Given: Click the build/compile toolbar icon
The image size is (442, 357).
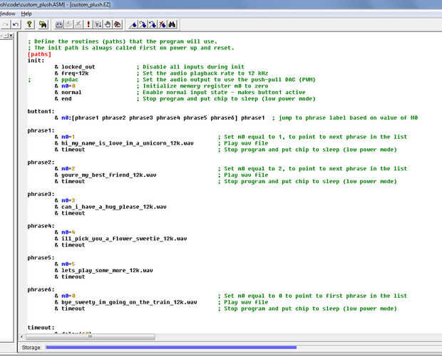Looking at the screenshot, I should point(59,25).
